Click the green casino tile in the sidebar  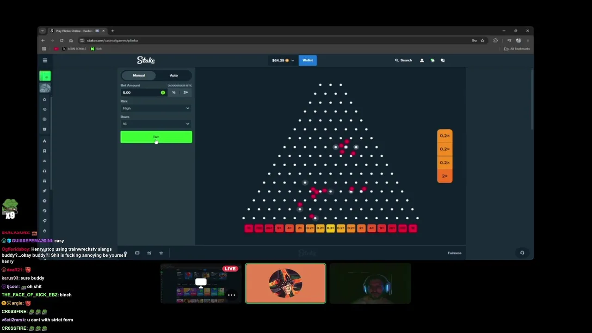(x=45, y=76)
